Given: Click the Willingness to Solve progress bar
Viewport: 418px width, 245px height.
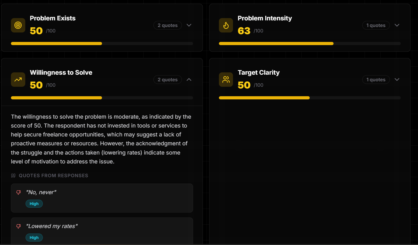Looking at the screenshot, I should (102, 98).
